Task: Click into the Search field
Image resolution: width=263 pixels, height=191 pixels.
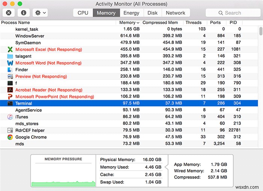Action: pos(236,13)
